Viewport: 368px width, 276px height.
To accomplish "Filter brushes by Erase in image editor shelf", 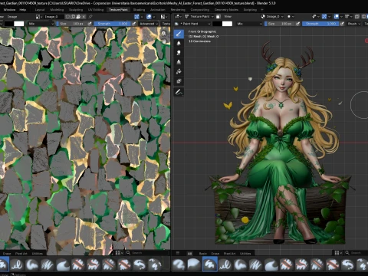I will [7, 254].
